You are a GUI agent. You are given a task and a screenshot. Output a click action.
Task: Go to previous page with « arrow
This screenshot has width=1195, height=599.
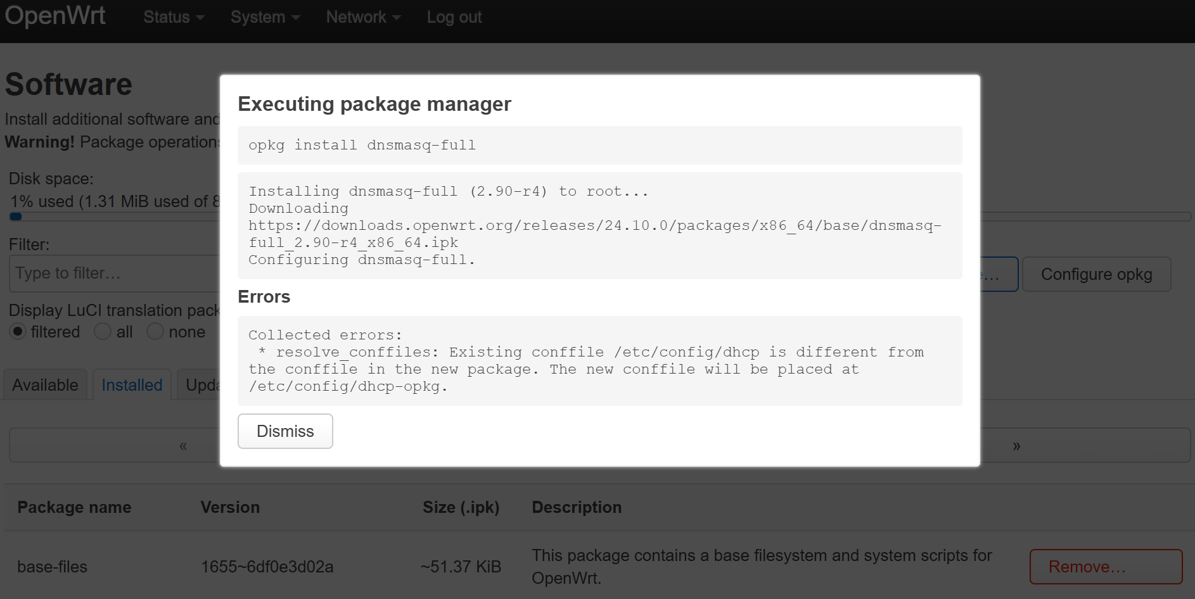(183, 446)
